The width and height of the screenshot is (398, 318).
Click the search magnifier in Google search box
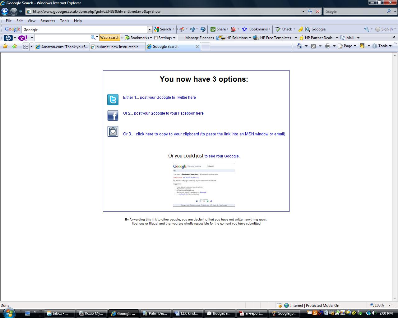click(x=389, y=11)
